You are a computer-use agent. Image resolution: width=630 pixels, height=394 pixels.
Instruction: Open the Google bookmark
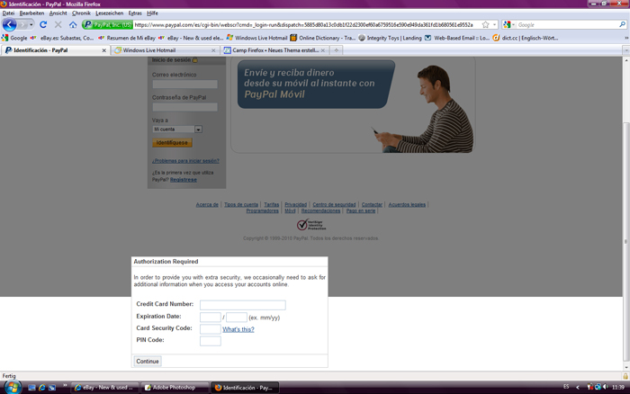tap(14, 38)
